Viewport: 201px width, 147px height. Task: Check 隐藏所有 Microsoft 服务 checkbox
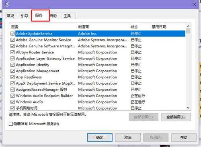point(11,124)
